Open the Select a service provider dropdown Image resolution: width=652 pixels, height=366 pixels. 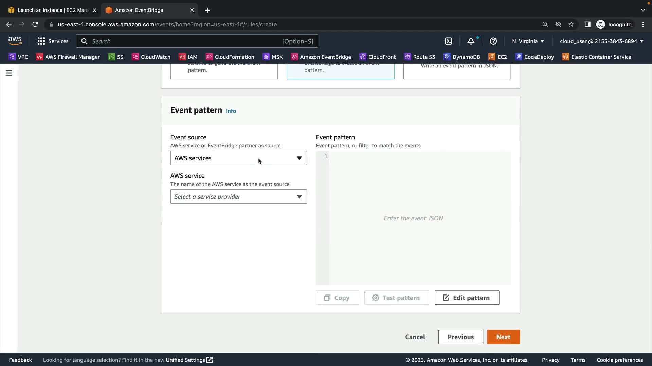click(238, 197)
